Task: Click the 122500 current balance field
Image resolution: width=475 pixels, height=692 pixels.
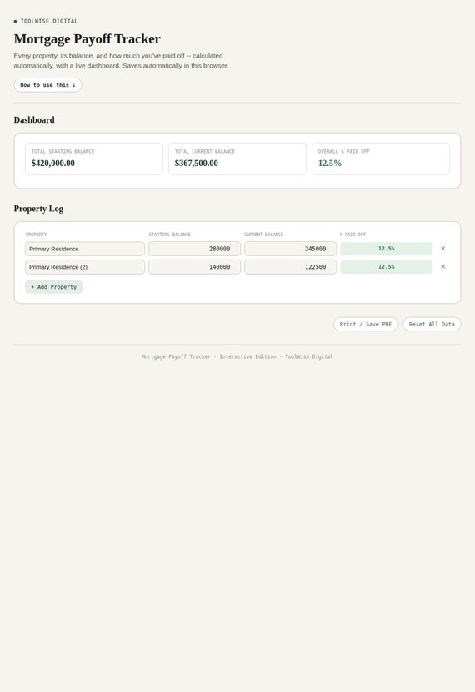Action: pyautogui.click(x=290, y=267)
